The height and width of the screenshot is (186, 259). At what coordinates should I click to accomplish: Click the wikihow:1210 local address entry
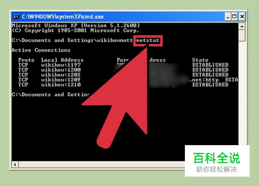click(x=61, y=85)
